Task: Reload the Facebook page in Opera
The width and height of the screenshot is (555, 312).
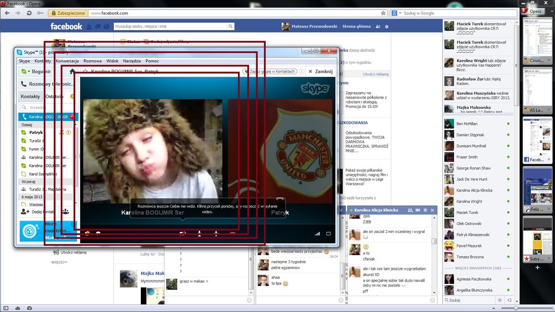Action: 29,13
